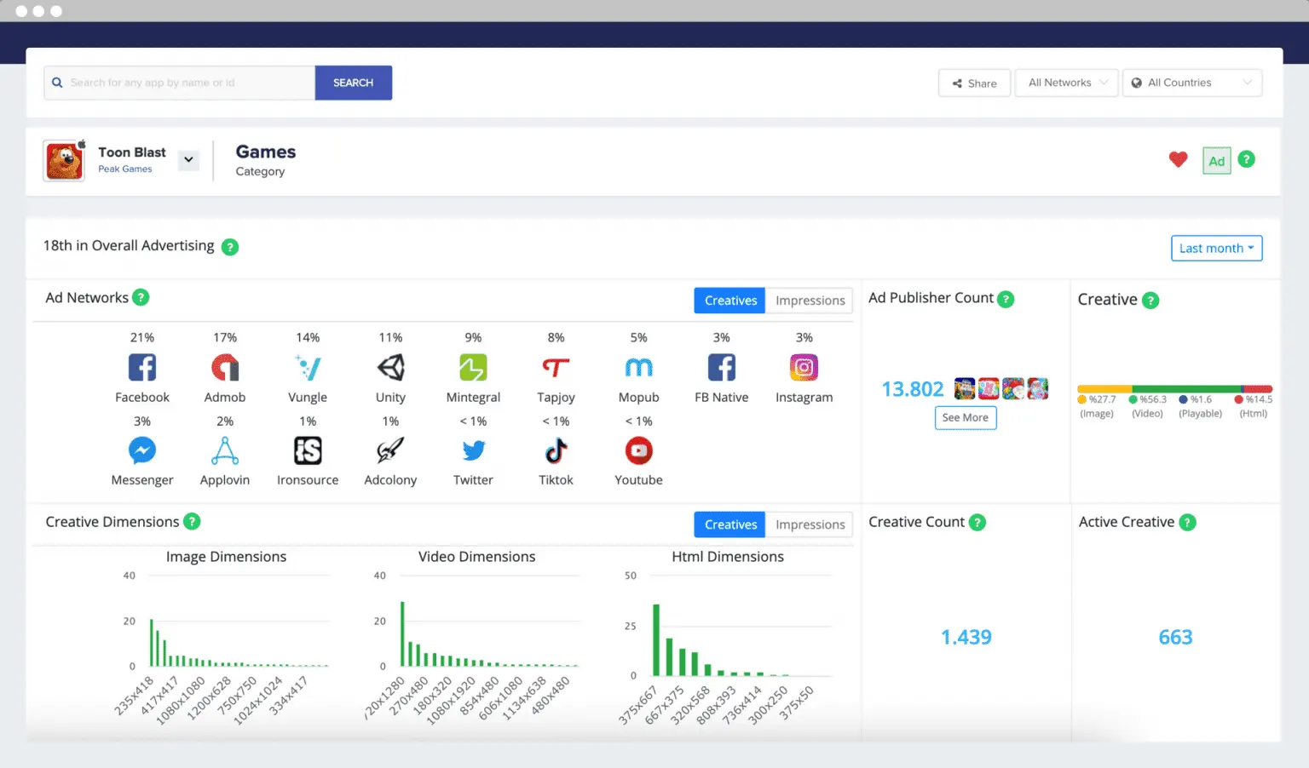Screen dimensions: 1309x768
Task: Click the Video Dimensions chart title
Action: pyautogui.click(x=476, y=557)
